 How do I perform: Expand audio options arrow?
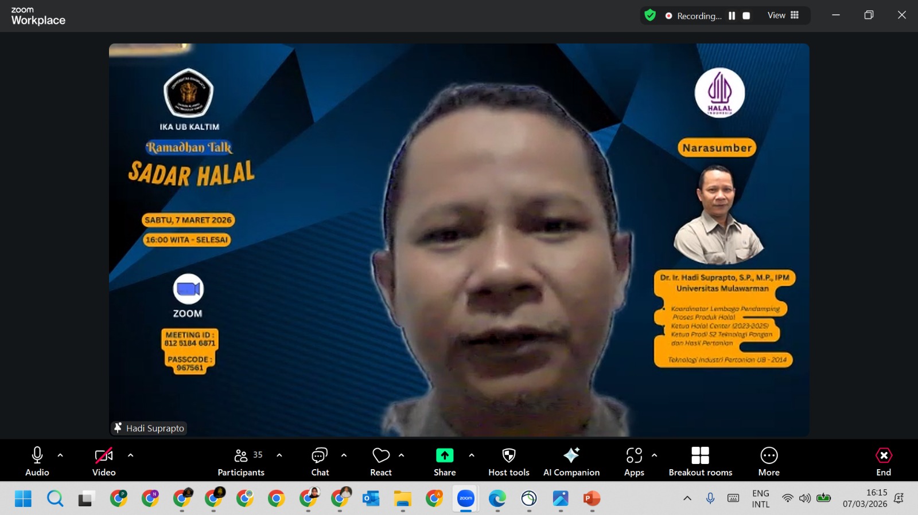(60, 455)
